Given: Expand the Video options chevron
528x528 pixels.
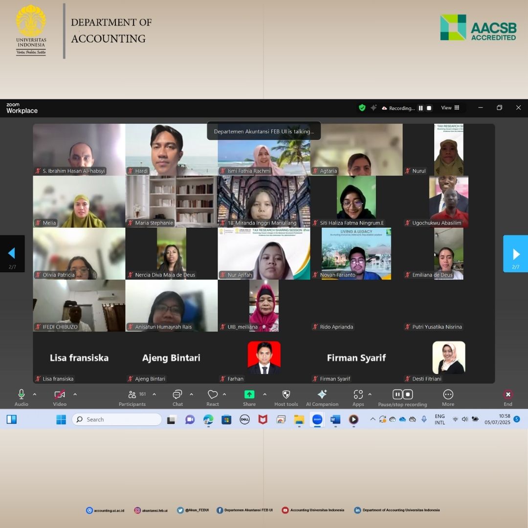Looking at the screenshot, I should coord(75,395).
